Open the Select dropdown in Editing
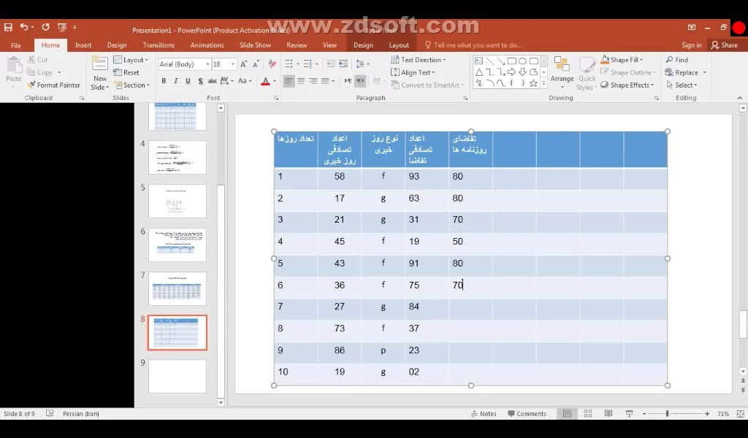This screenshot has height=438, width=748. 682,85
